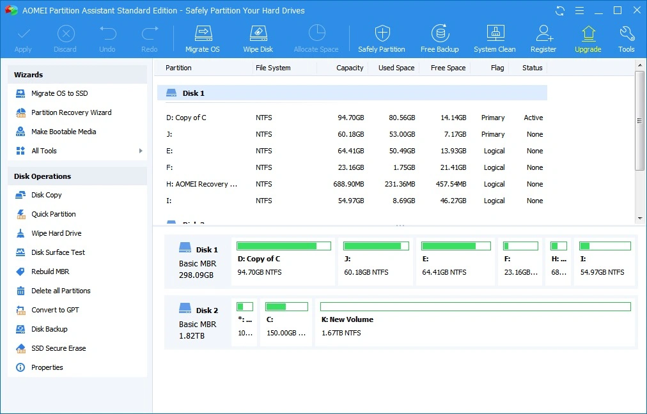Select the I: partition row in list
The image size is (647, 414).
(x=352, y=201)
